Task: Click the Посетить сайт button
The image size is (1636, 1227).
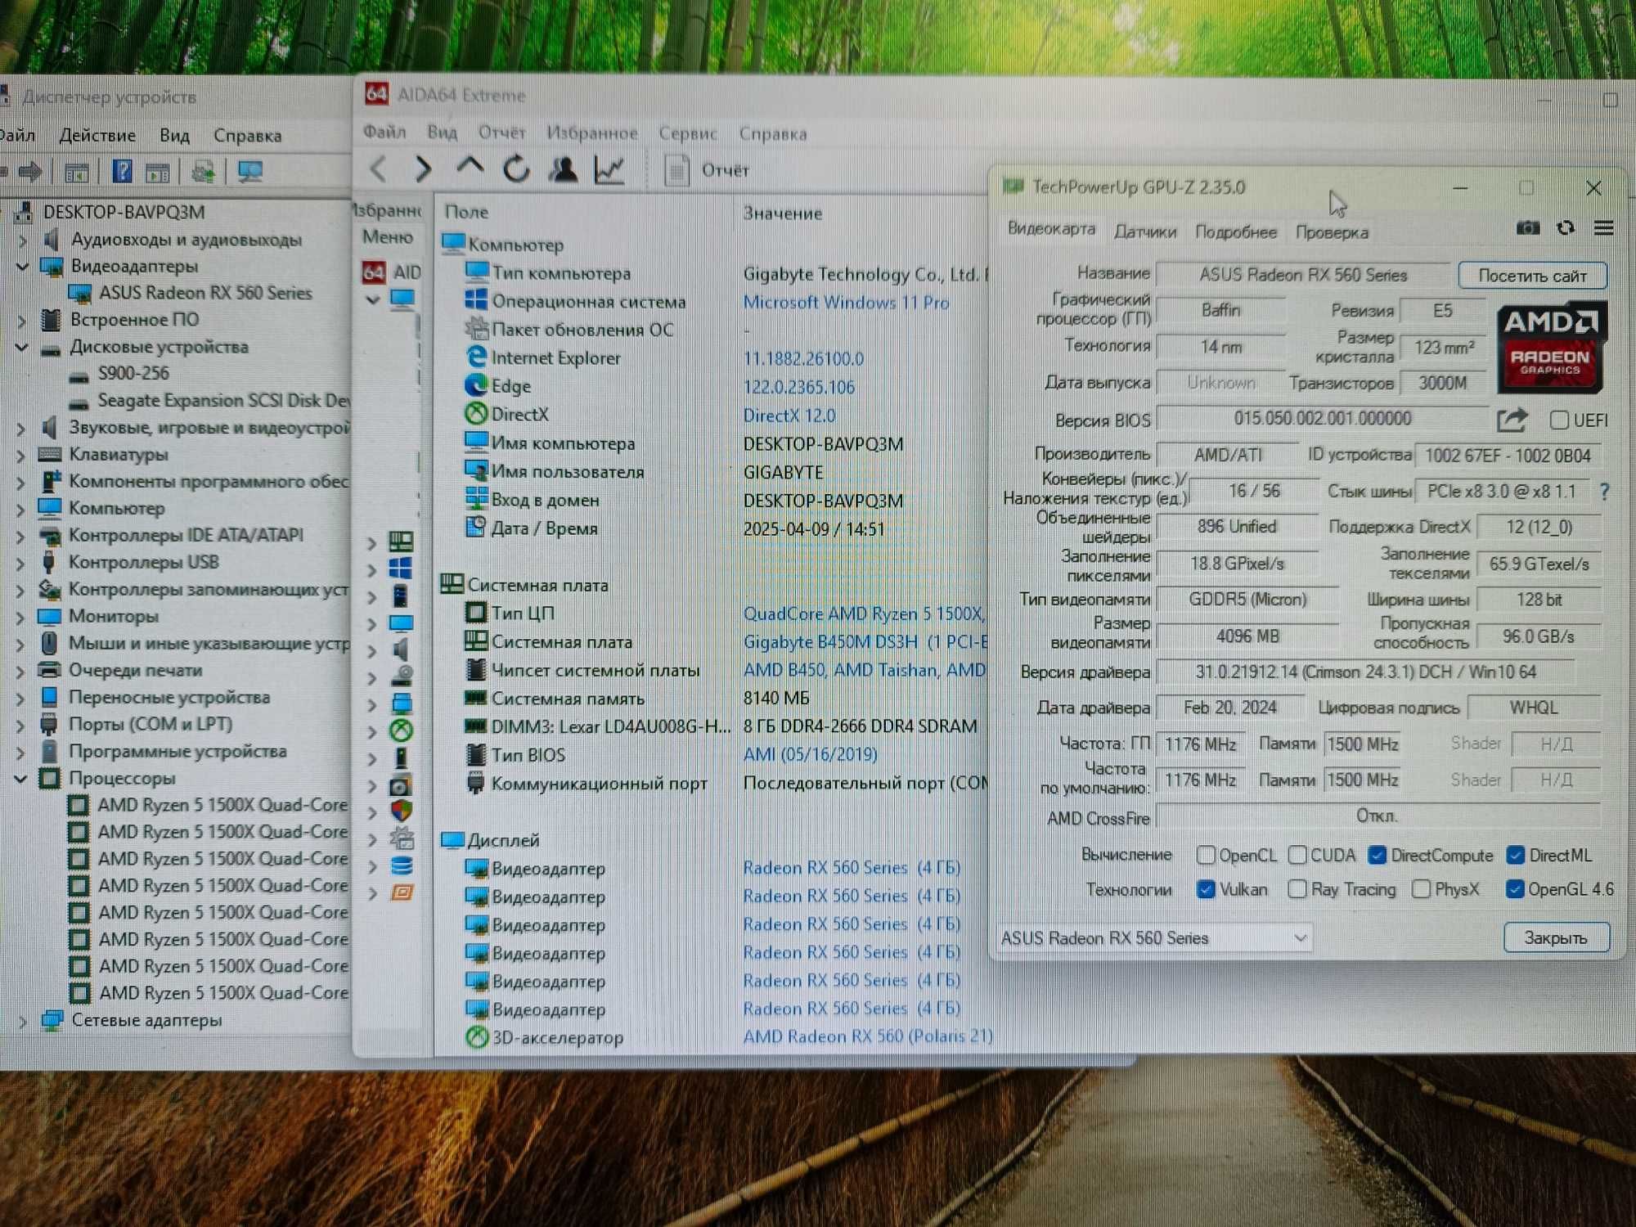Action: (x=1532, y=276)
